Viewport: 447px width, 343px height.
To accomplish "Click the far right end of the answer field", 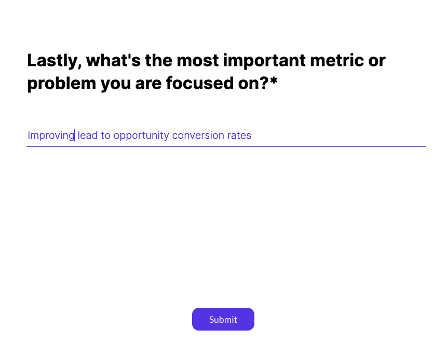I will [421, 136].
